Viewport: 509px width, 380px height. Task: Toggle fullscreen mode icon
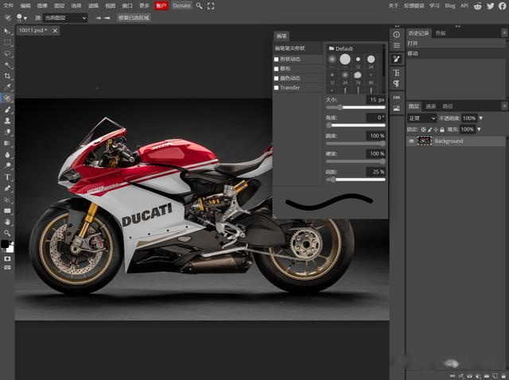(x=211, y=6)
